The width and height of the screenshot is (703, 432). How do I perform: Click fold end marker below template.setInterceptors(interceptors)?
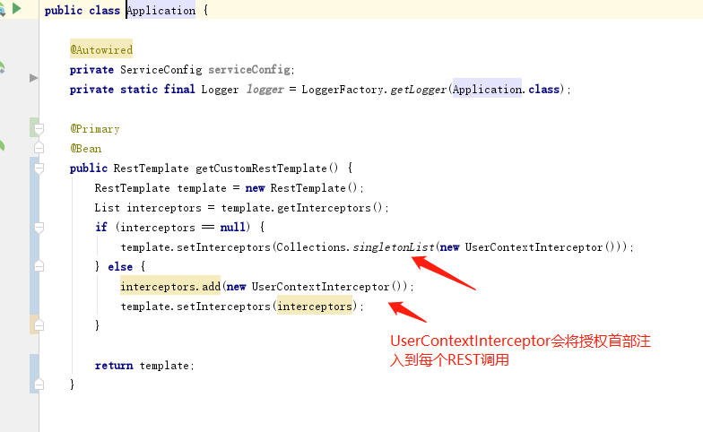(39, 325)
